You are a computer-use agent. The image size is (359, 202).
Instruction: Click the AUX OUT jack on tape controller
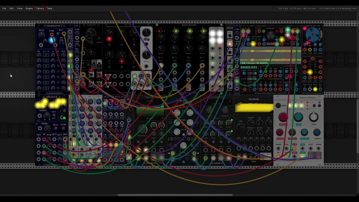point(320,89)
